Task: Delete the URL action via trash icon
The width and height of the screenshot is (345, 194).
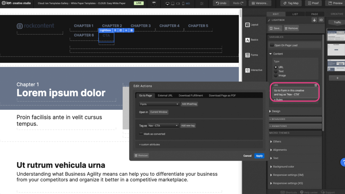Action: click(x=316, y=85)
